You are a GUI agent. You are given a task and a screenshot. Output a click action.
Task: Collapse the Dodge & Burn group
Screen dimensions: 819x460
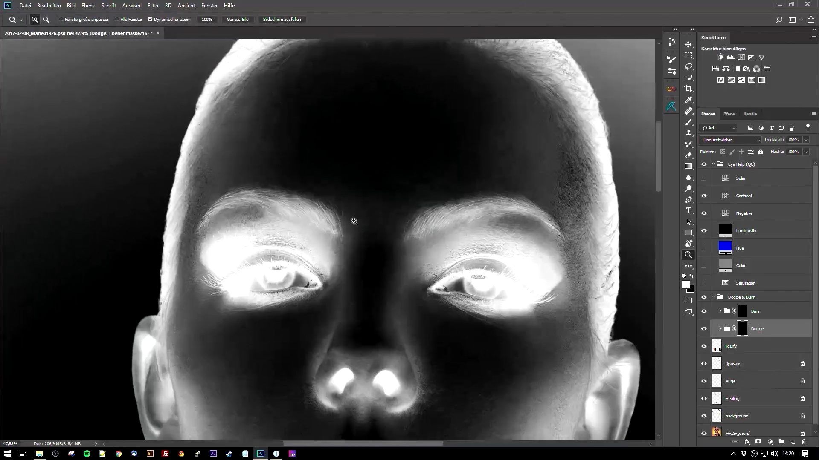(x=713, y=297)
